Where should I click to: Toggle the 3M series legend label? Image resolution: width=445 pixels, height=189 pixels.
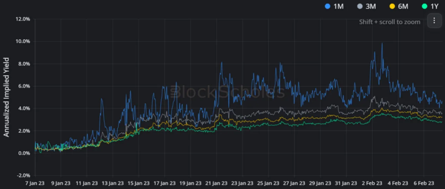[371, 6]
